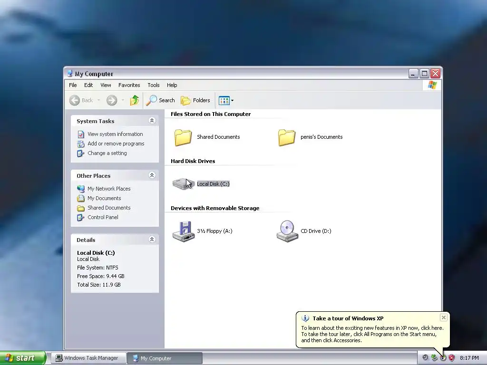Click the Back arrow toolbar icon
Screen dimensions: 487x365
tap(75, 100)
